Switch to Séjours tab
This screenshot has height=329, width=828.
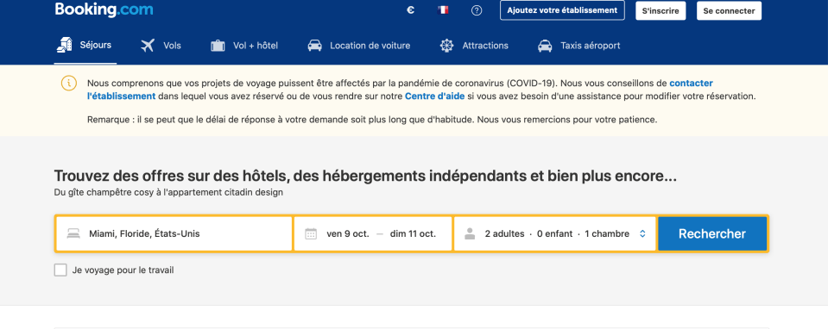[85, 46]
